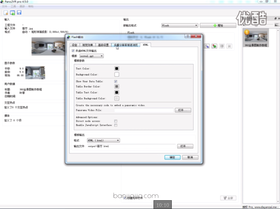Click the large thumbnail size icon
Image resolution: width=280 pixels, height=209 pixels.
coord(277,25)
